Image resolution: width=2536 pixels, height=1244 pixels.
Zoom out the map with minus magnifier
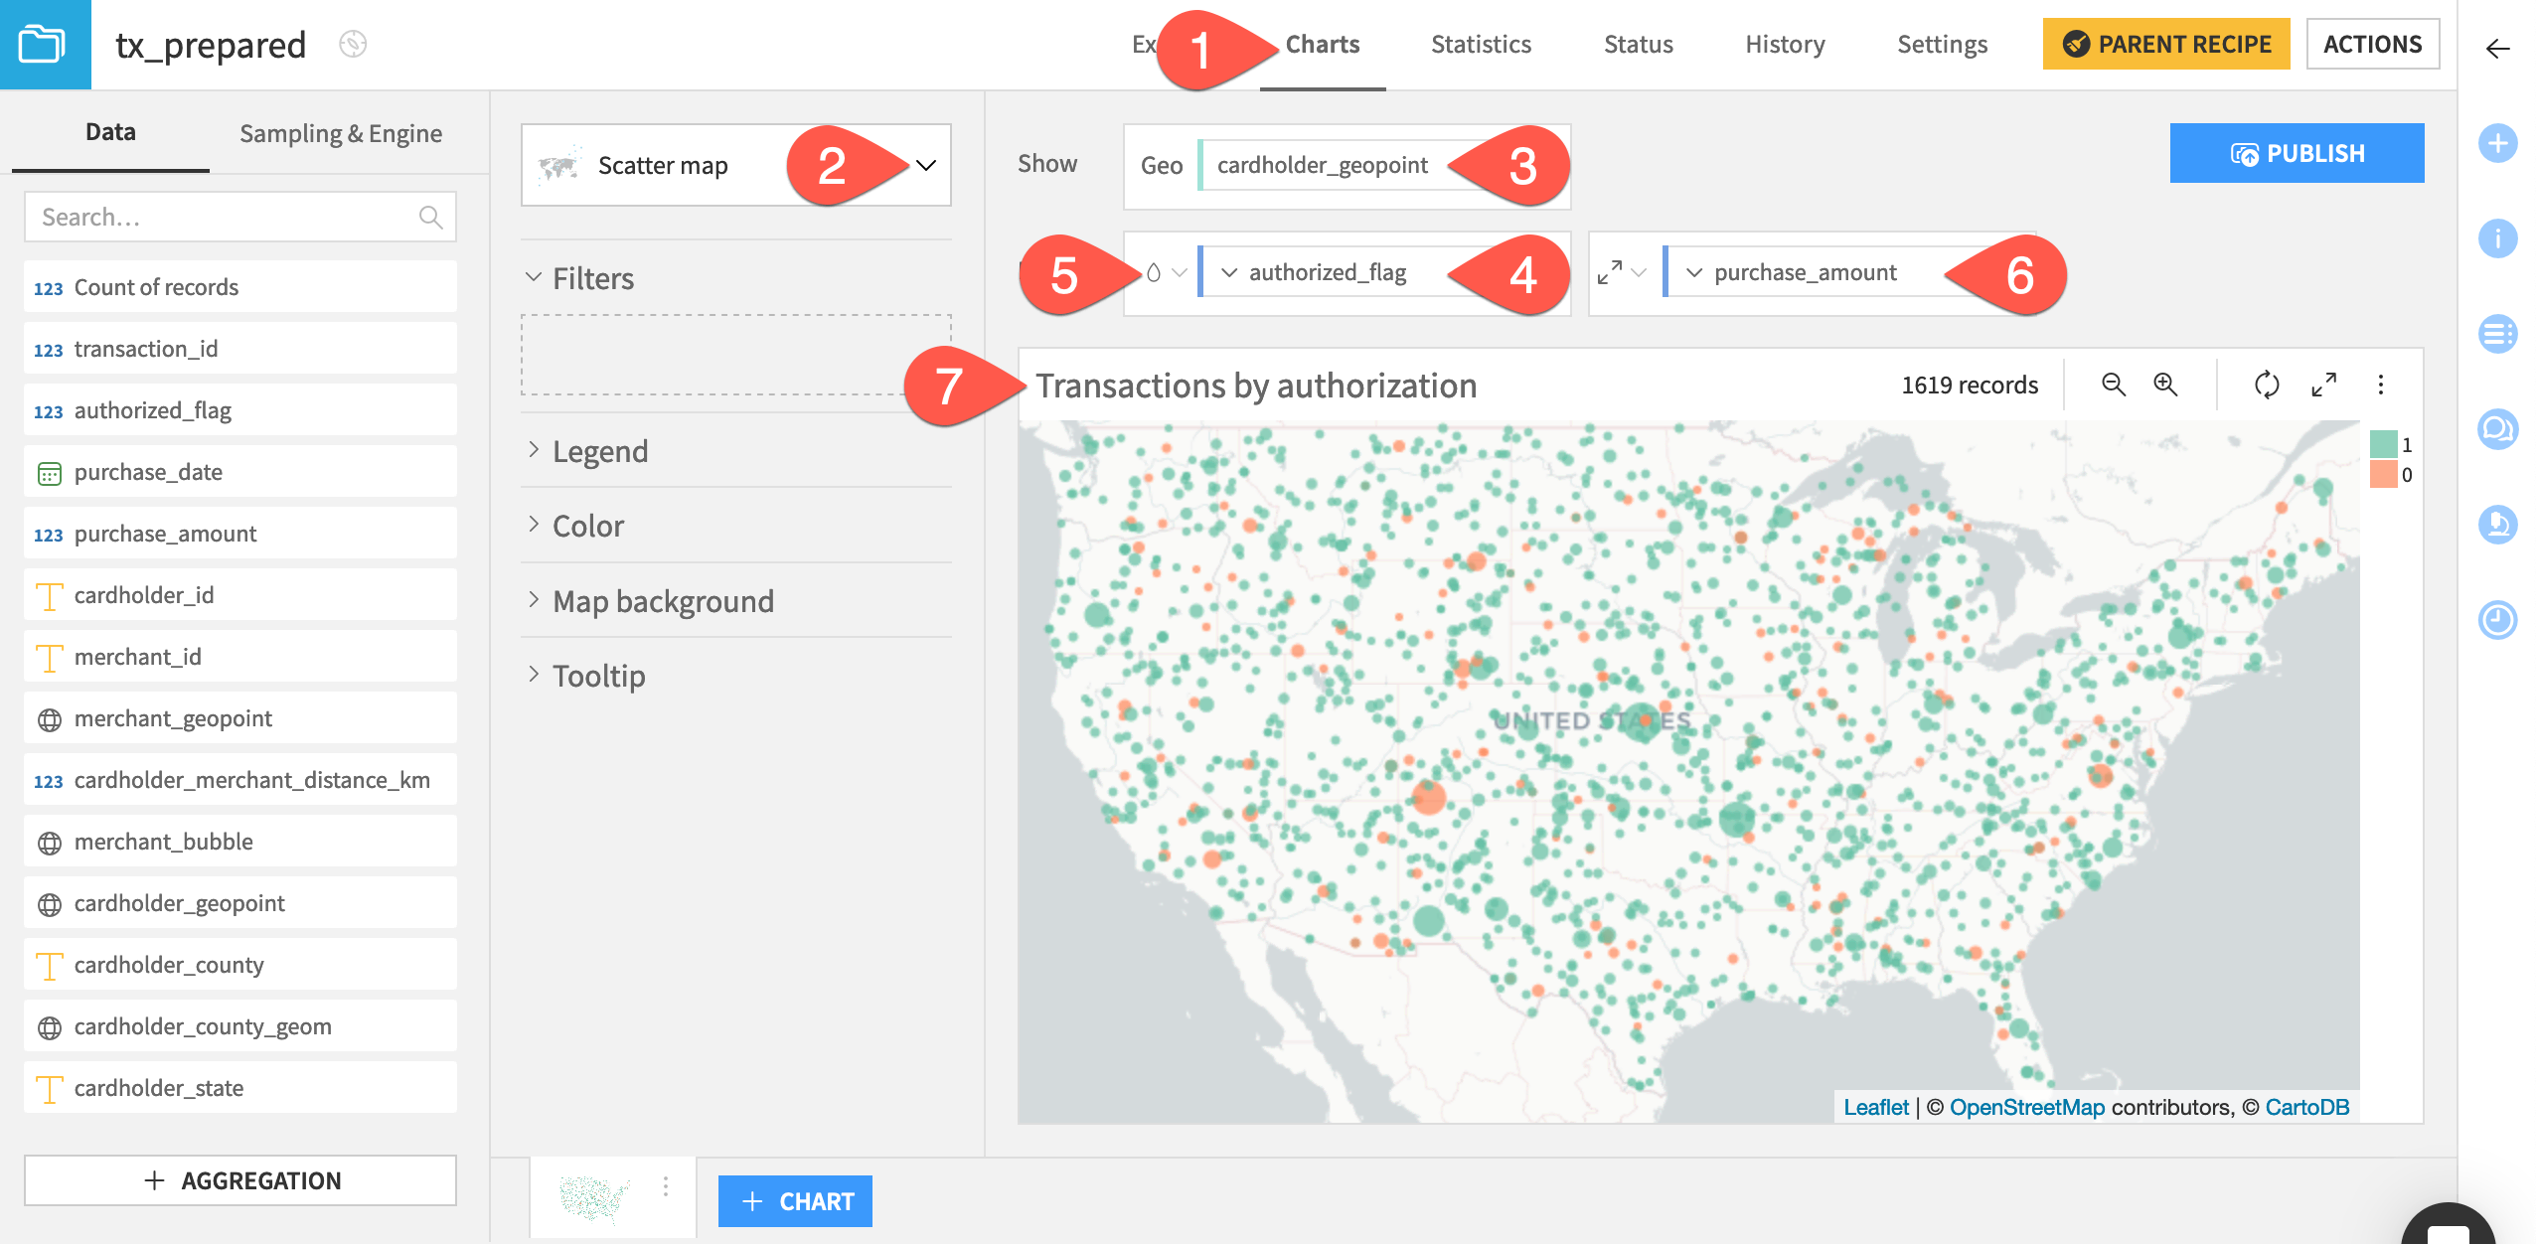(2113, 385)
